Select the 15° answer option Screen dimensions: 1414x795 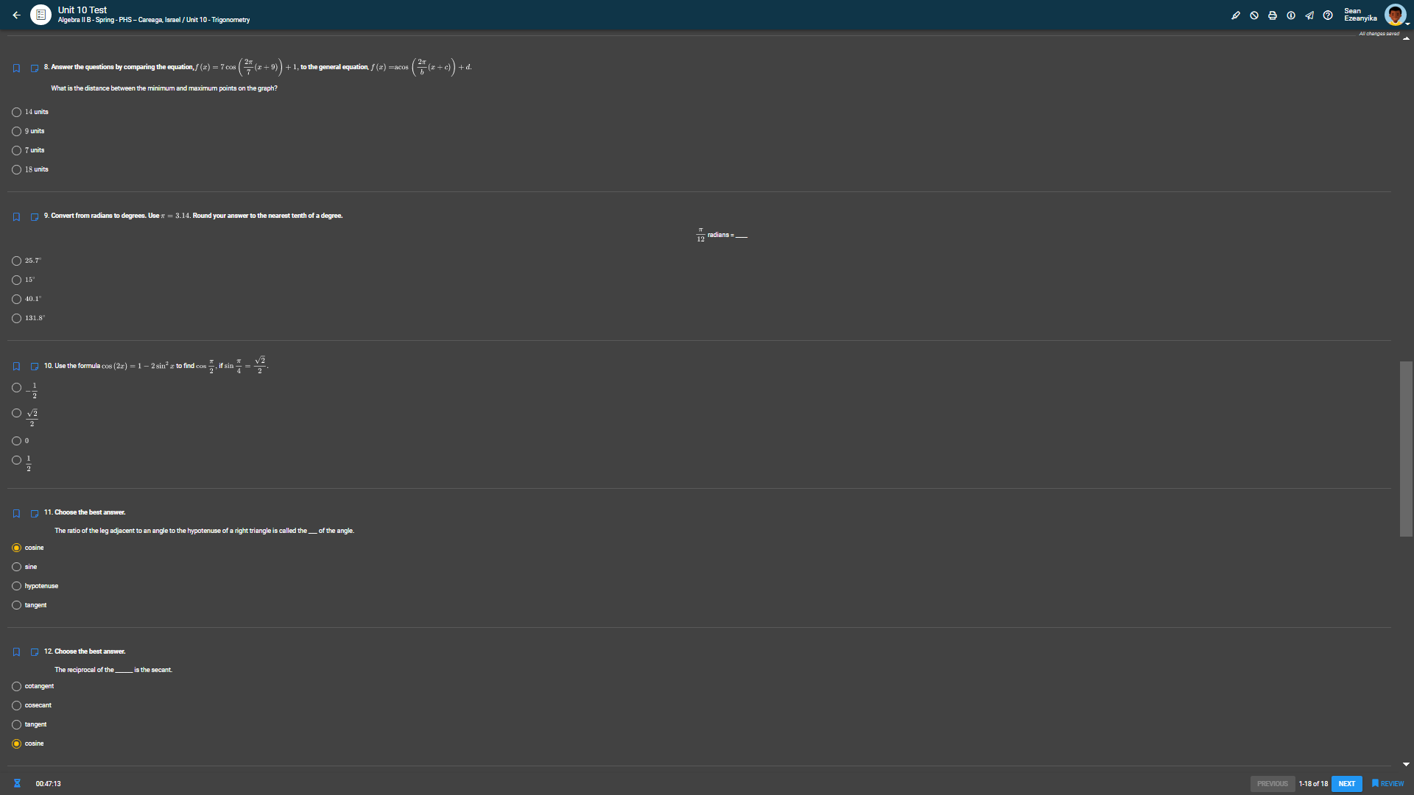(x=16, y=280)
